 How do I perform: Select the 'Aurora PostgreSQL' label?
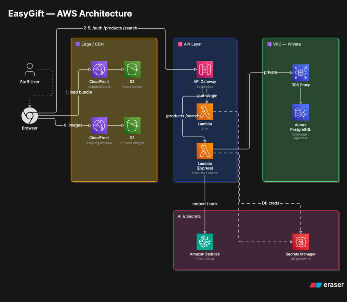tap(301, 127)
